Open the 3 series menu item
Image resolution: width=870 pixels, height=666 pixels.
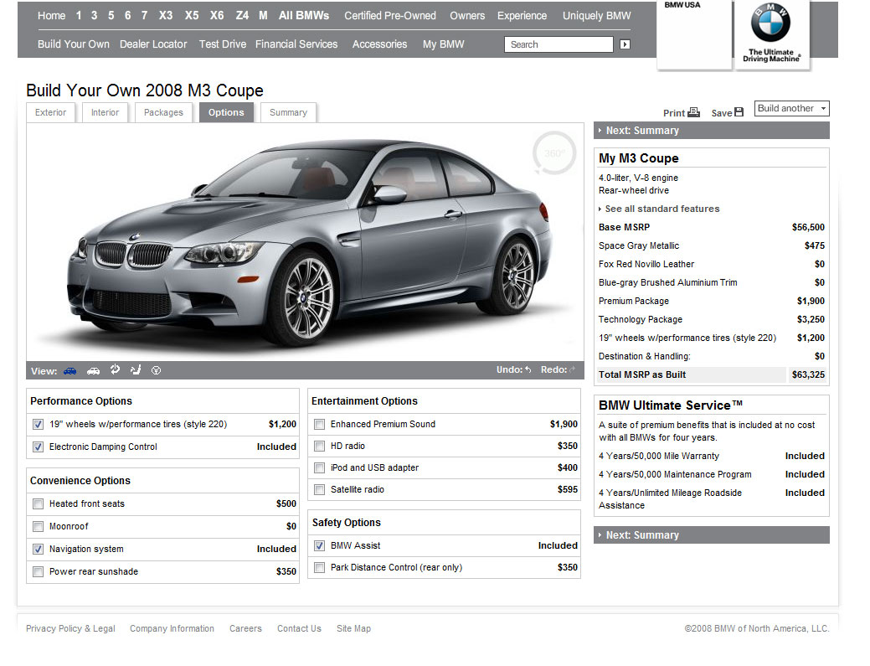tap(95, 16)
